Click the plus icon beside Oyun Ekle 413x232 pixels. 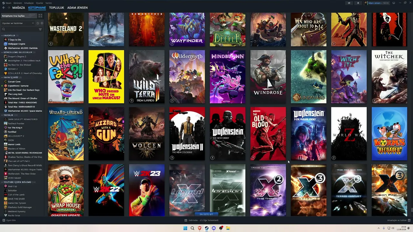[4, 220]
